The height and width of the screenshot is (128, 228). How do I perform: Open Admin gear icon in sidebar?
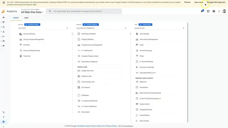(4, 122)
